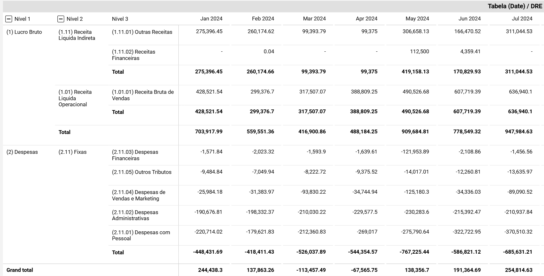The height and width of the screenshot is (276, 544).
Task: Click the Mar 2024 column header
Action: point(314,19)
